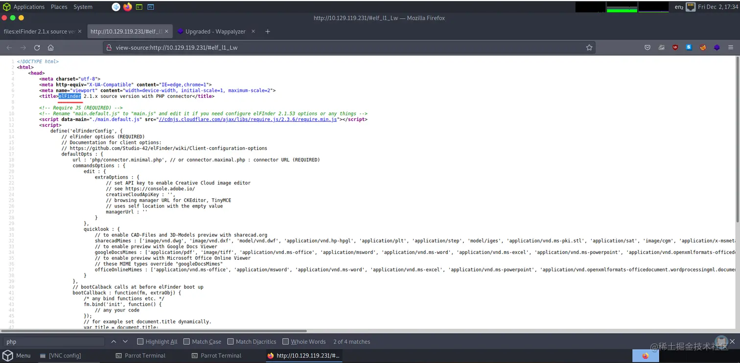
Task: Click the "fm.bind('init', function() {" line
Action: click(123, 304)
